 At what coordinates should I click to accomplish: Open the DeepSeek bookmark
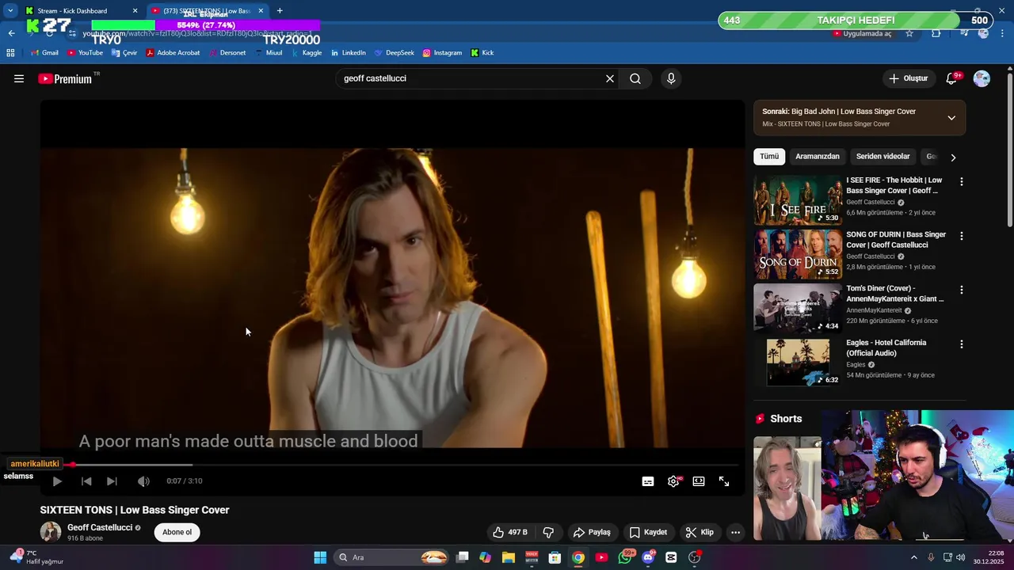(394, 53)
